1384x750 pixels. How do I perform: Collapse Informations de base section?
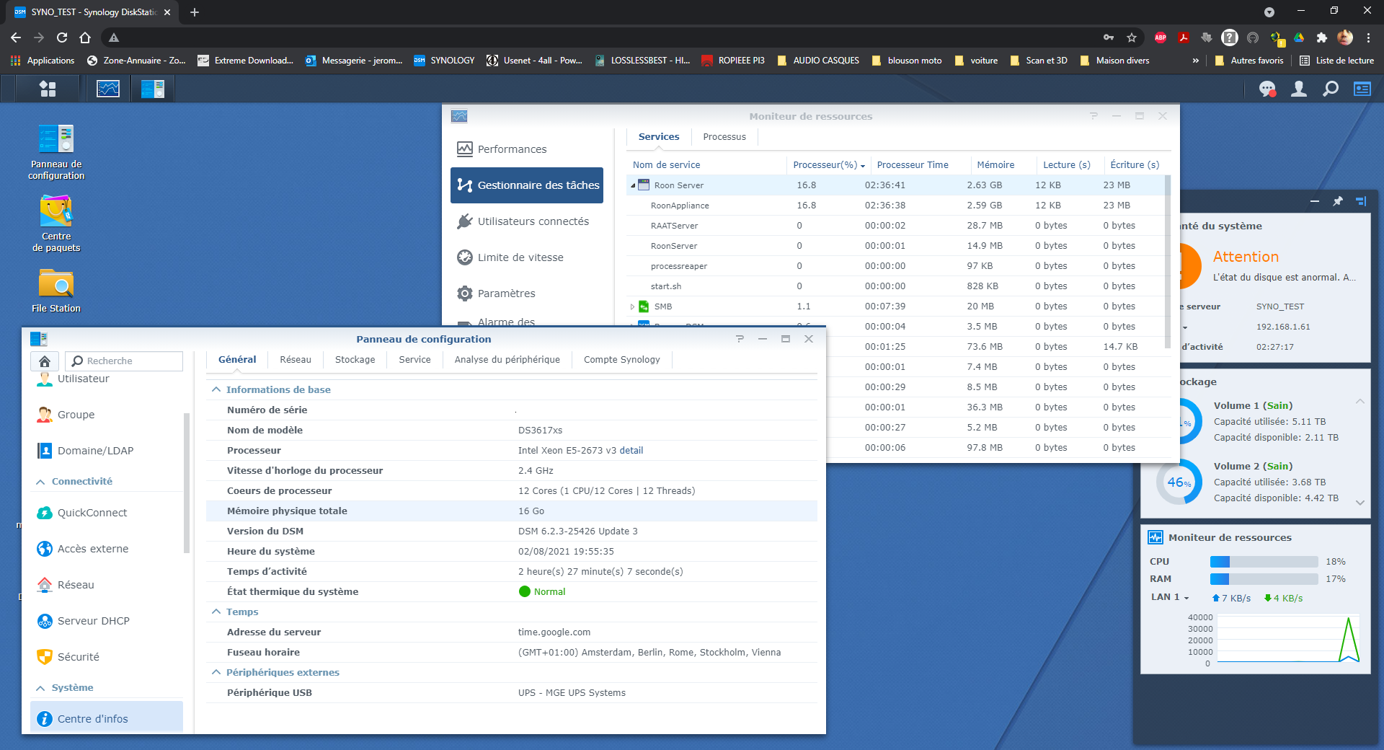(216, 389)
